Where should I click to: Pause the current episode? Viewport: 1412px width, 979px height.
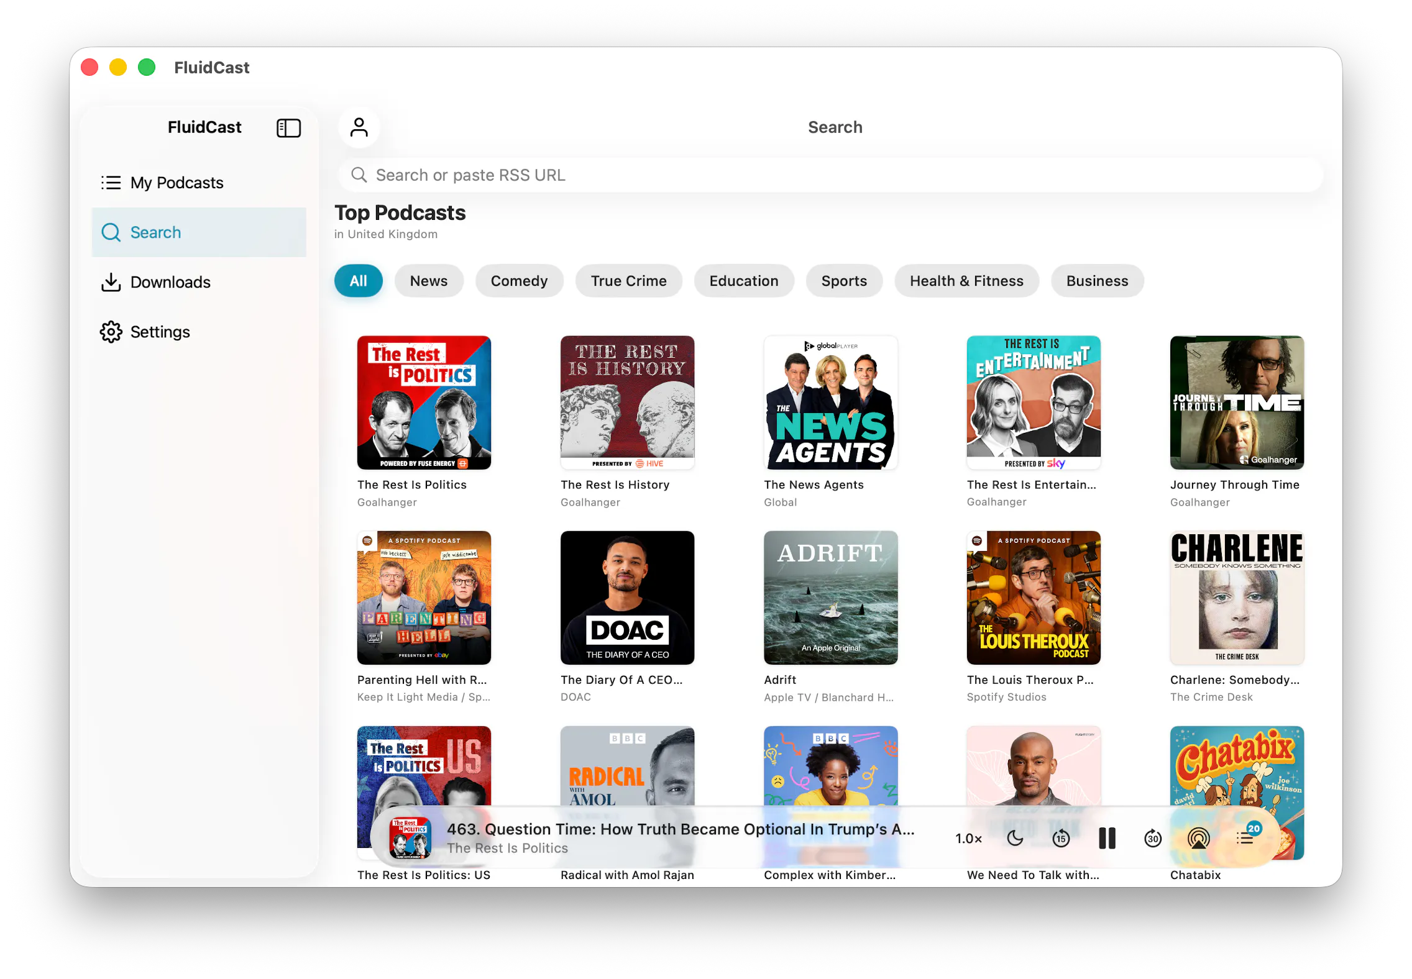tap(1107, 839)
